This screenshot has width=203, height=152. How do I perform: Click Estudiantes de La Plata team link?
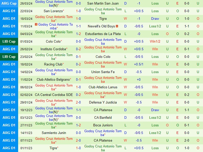(103, 34)
